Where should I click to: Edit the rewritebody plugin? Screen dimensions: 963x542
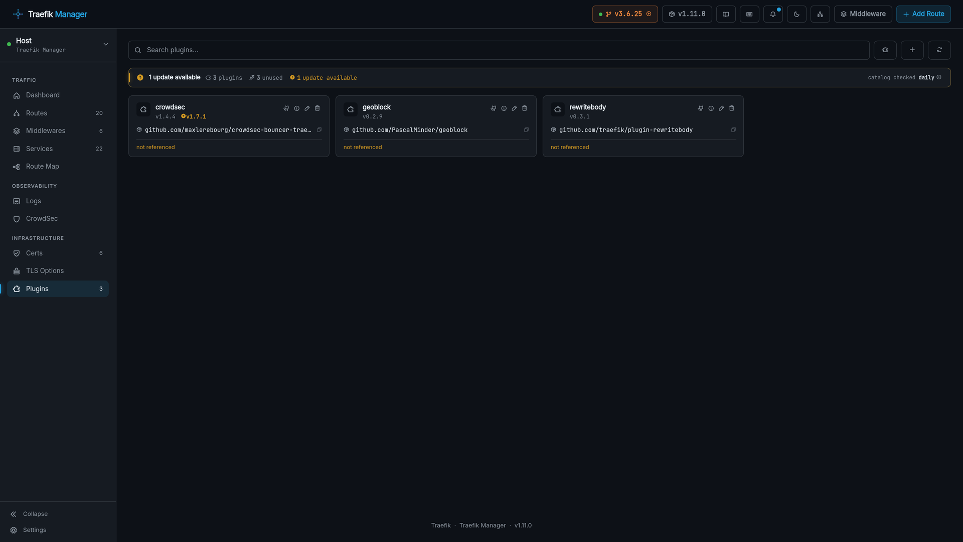click(721, 108)
